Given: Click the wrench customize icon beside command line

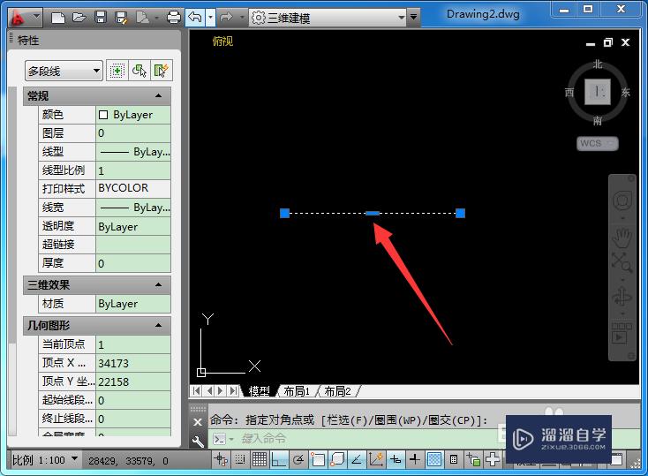Looking at the screenshot, I should 199,442.
